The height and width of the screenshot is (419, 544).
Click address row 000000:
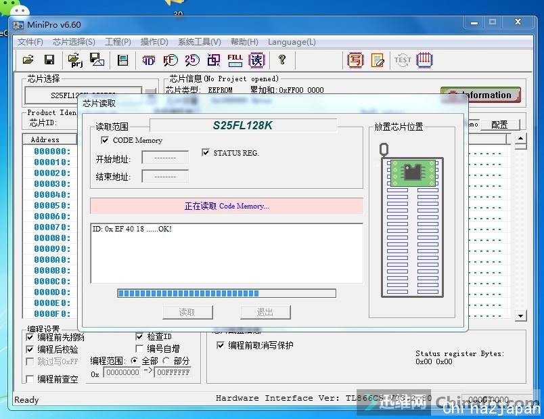click(x=52, y=152)
